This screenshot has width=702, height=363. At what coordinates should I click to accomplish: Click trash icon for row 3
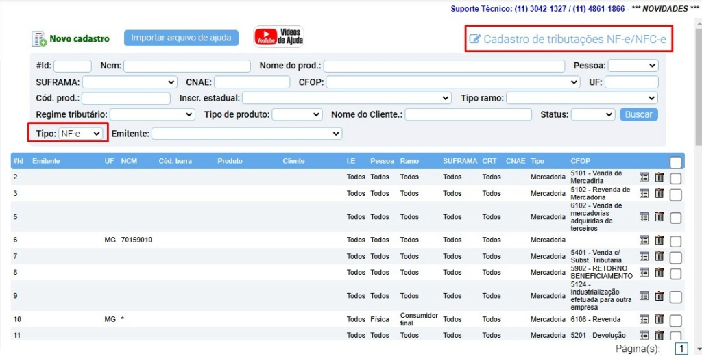pyautogui.click(x=659, y=193)
